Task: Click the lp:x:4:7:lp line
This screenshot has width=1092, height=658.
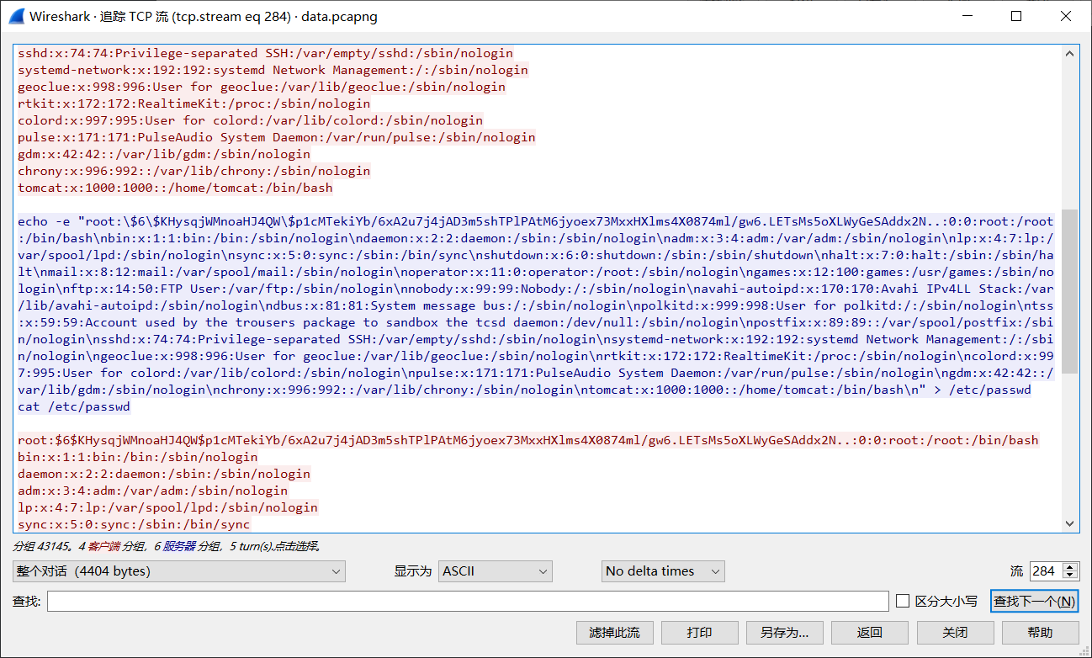Action: click(167, 507)
